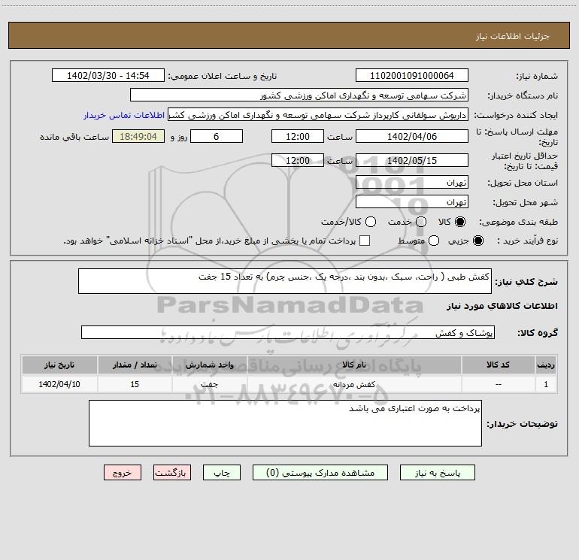This screenshot has height=560, width=579.
Task: Click the delivery city field تهران
Action: tap(412, 201)
